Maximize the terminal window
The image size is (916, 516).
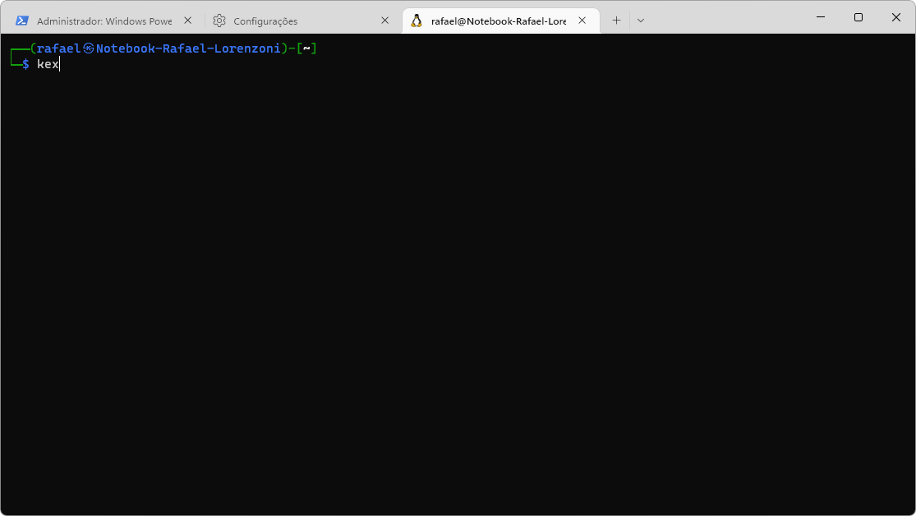tap(858, 17)
